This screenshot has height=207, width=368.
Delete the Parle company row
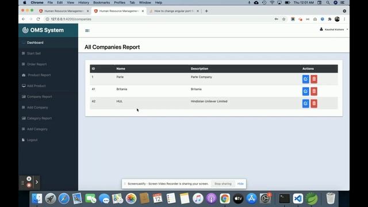click(314, 79)
